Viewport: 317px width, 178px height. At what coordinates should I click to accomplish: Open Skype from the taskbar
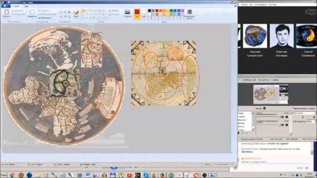tap(146, 175)
